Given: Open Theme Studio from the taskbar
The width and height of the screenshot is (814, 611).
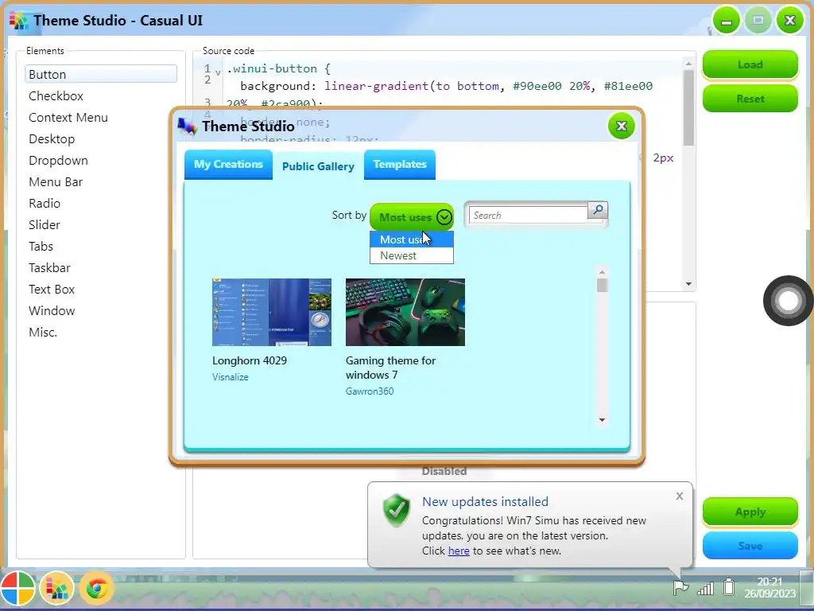Looking at the screenshot, I should click(x=56, y=589).
